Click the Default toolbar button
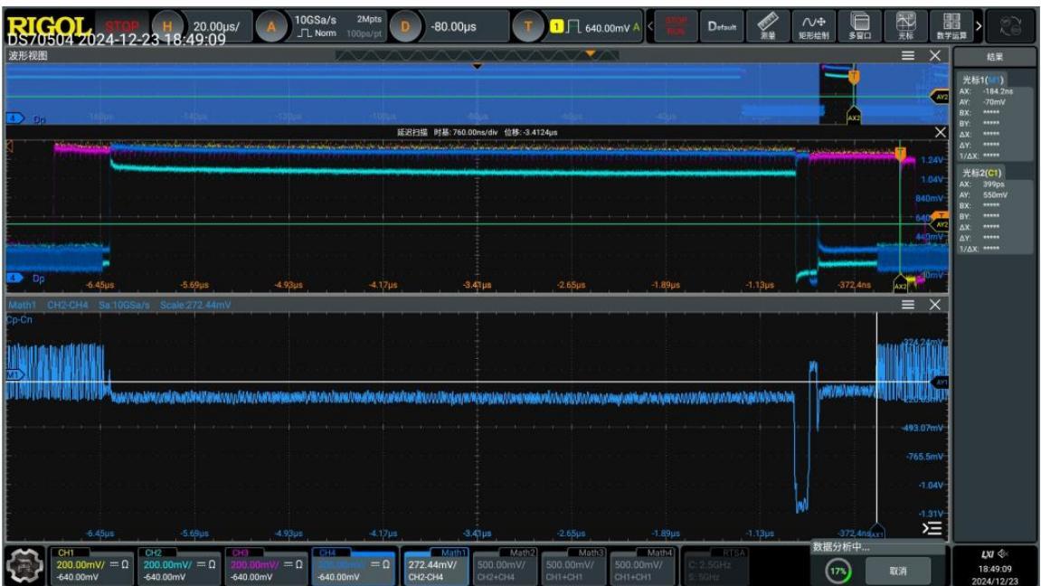Viewport: 1041px width, 586px height. point(722,26)
